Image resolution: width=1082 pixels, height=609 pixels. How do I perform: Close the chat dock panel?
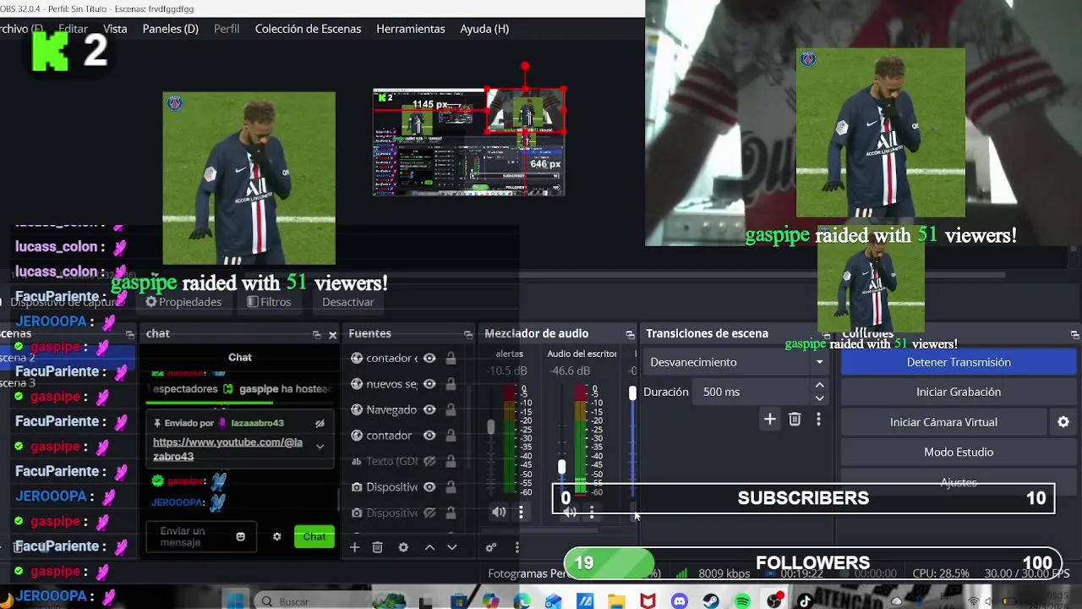point(332,334)
